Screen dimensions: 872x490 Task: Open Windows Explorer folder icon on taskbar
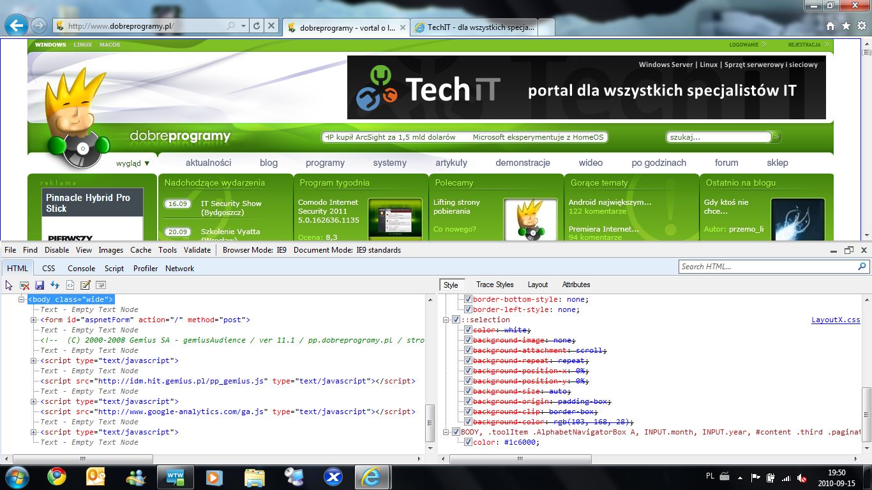click(x=254, y=477)
